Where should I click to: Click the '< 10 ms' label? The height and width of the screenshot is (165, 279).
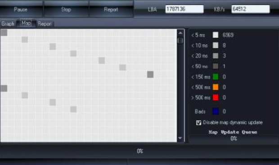point(199,45)
